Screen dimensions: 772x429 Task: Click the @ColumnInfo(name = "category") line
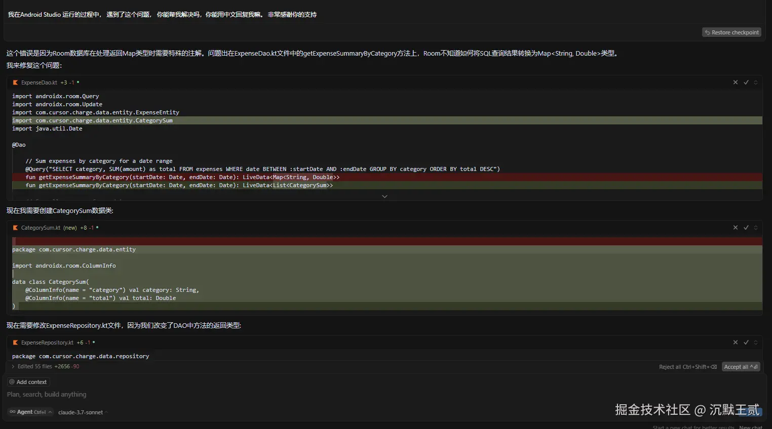[112, 290]
